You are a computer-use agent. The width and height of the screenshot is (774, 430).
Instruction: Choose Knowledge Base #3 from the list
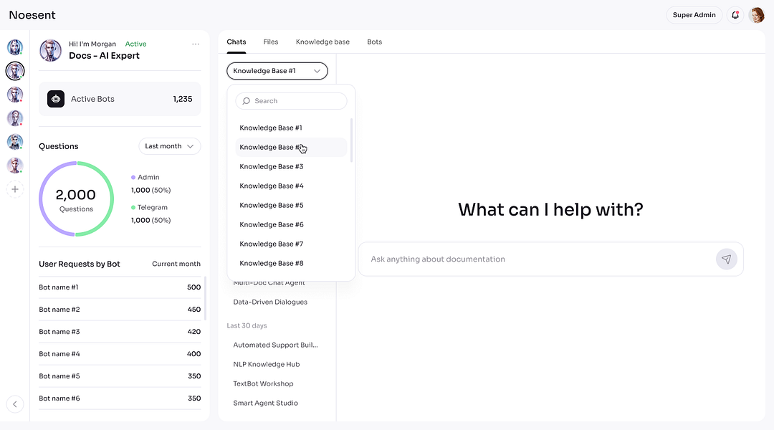[291, 166]
